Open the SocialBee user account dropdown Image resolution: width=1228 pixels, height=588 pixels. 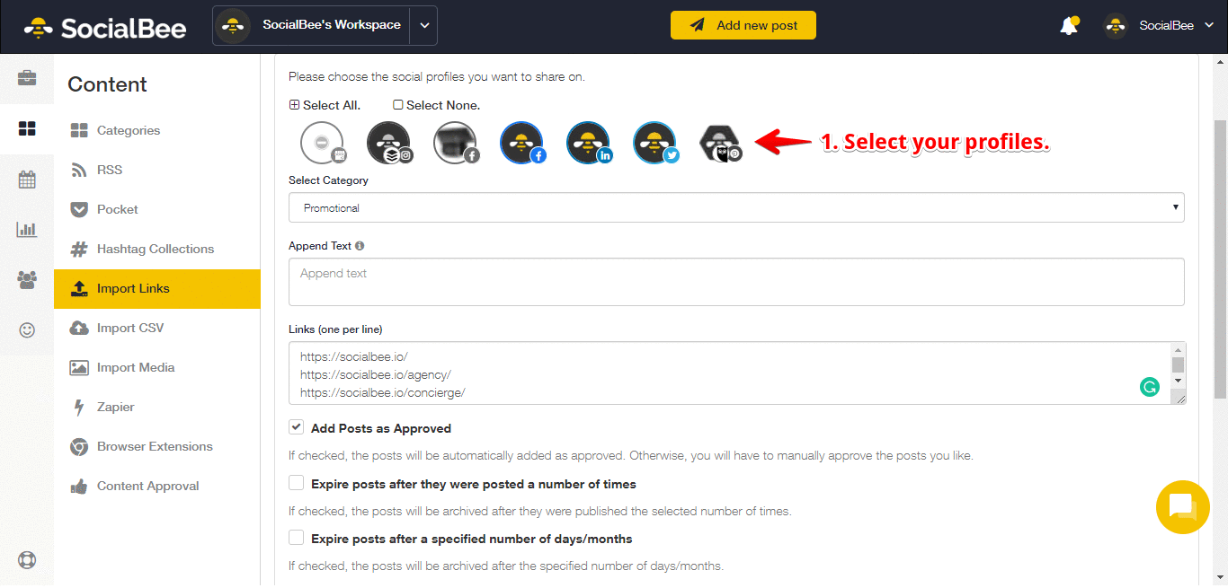click(1178, 26)
